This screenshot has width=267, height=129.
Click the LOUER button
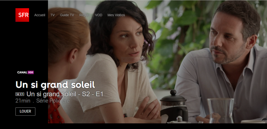coord(25,111)
